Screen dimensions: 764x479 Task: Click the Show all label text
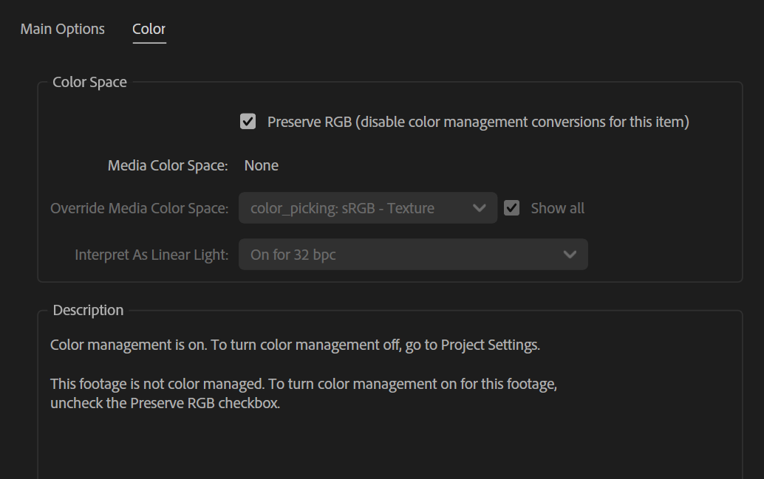557,208
